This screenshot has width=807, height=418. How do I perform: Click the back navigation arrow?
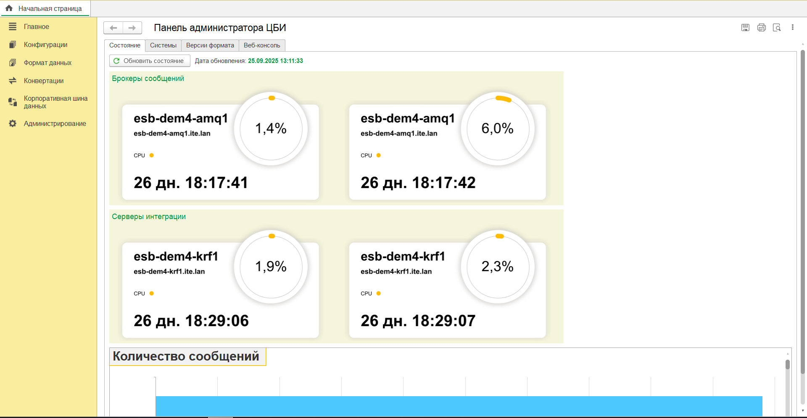(x=113, y=28)
